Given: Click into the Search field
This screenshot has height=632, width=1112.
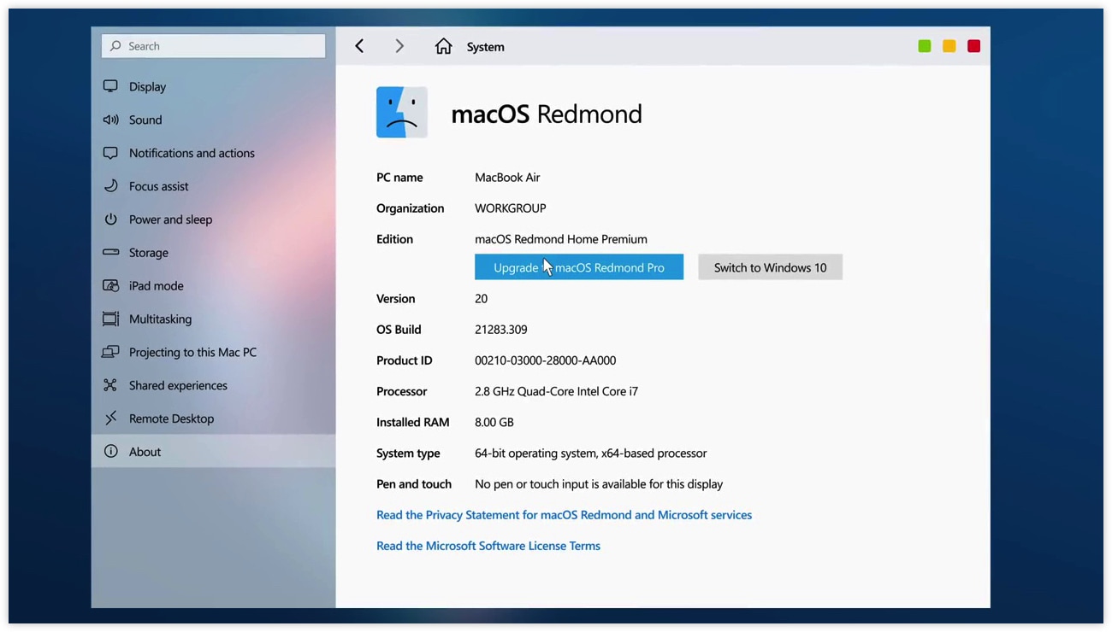Looking at the screenshot, I should pyautogui.click(x=214, y=46).
